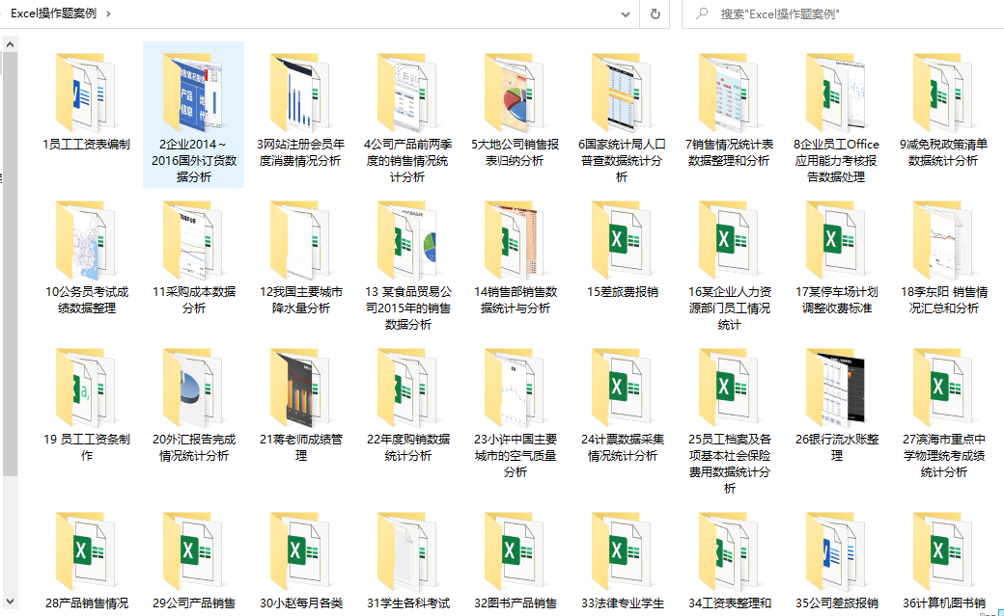Open folder 30小赵每月各类
Viewport: 1004px width, 616px height.
coord(301,560)
